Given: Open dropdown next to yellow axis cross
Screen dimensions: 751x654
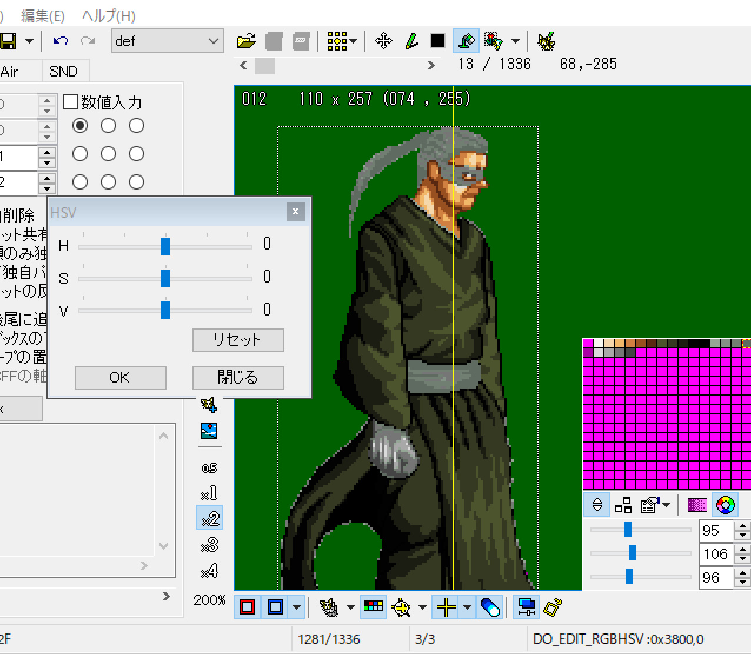Looking at the screenshot, I should (467, 607).
